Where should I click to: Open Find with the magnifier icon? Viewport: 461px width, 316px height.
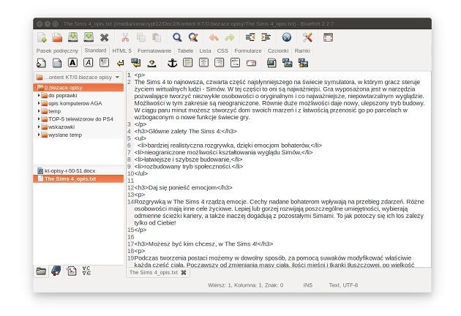(177, 37)
